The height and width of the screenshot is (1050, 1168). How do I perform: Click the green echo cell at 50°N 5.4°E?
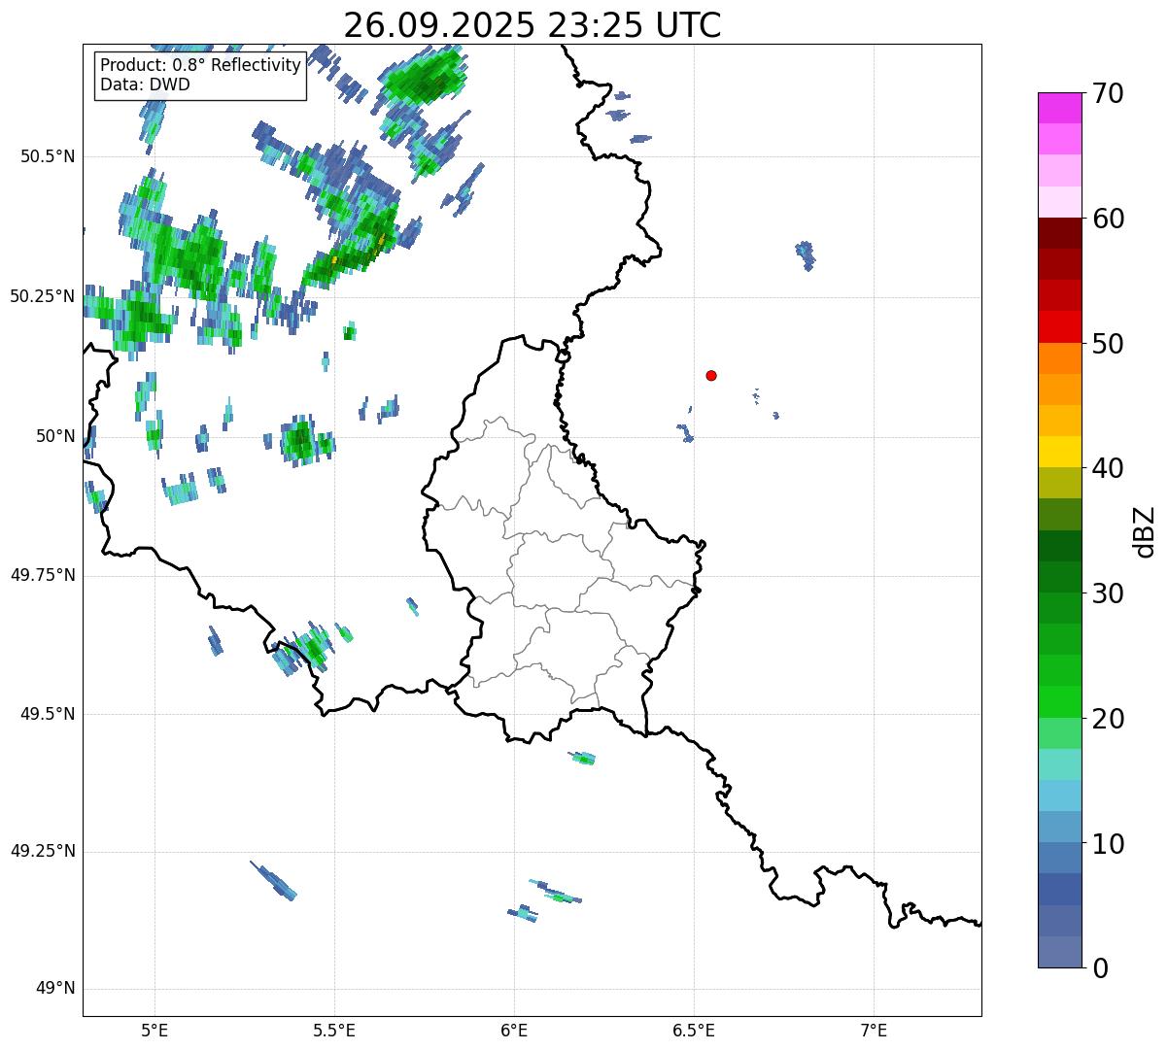point(300,442)
